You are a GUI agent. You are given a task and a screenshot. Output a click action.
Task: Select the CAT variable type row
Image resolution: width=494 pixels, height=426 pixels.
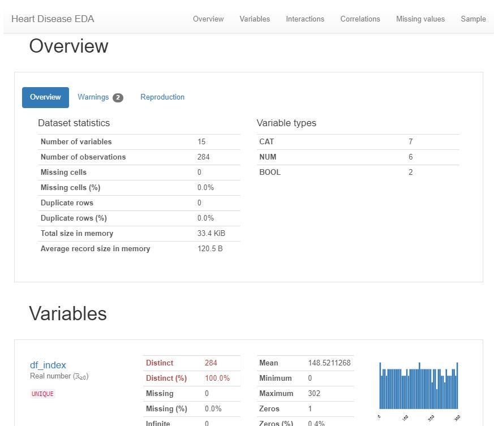point(358,141)
